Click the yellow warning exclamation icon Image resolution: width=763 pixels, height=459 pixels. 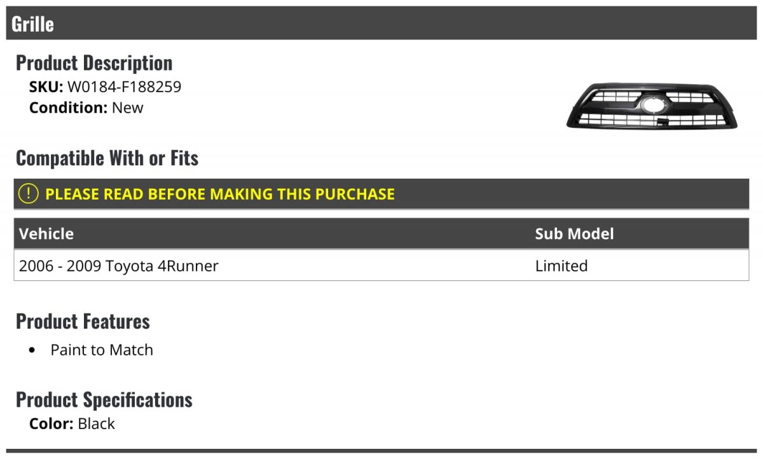(x=28, y=194)
